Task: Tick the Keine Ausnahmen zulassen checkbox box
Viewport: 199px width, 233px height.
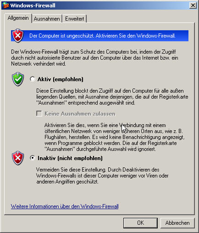Action: pyautogui.click(x=39, y=114)
